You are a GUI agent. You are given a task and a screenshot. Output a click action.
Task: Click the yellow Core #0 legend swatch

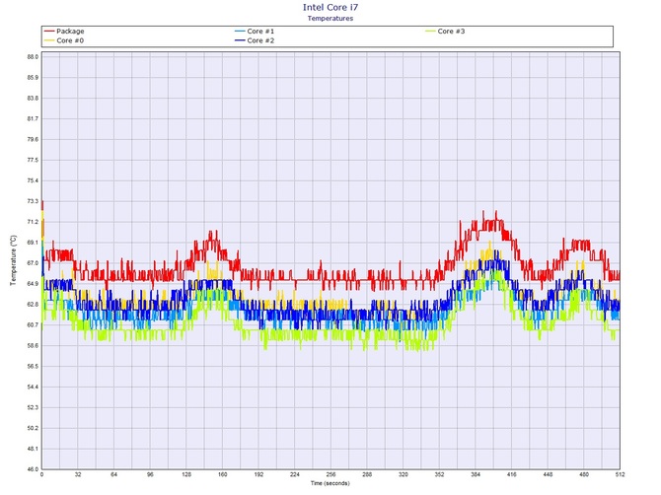(49, 40)
